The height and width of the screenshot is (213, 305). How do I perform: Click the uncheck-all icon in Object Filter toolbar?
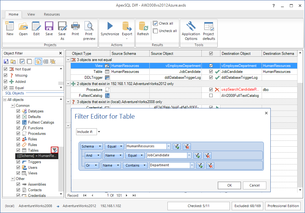29,62
